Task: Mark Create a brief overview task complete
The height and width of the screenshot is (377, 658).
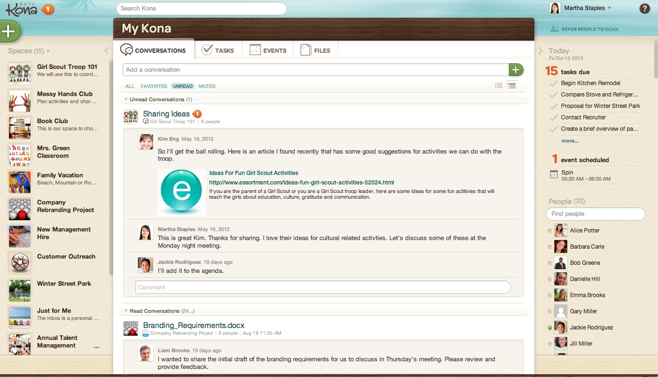Action: click(x=553, y=129)
